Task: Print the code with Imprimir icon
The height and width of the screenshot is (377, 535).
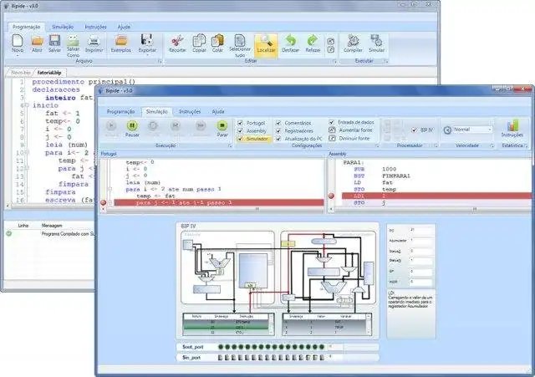Action: pos(94,43)
